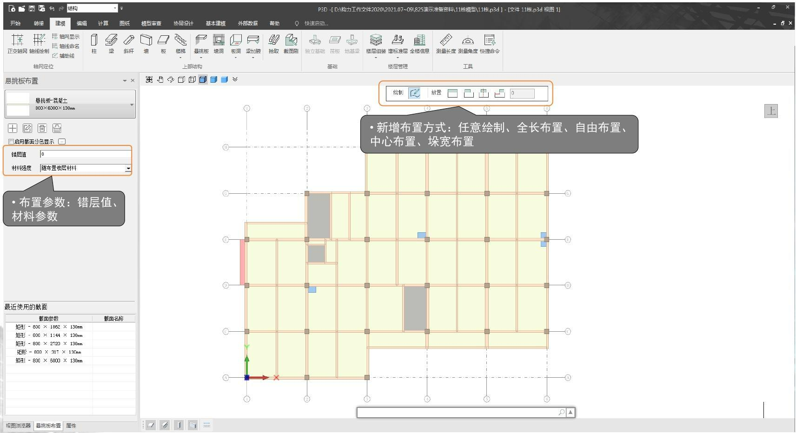
Task: Switch to the 编辑 ribbon tab
Action: (82, 23)
